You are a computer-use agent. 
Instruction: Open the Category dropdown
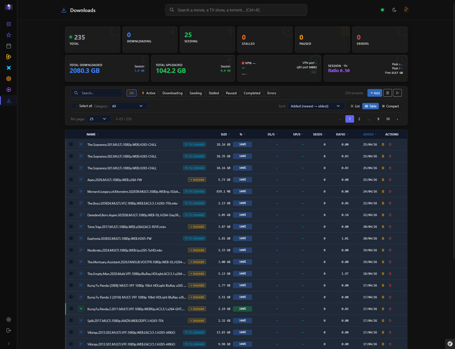(128, 106)
